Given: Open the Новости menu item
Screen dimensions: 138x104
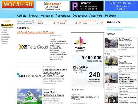Looking at the screenshot, I should click(x=110, y=16).
